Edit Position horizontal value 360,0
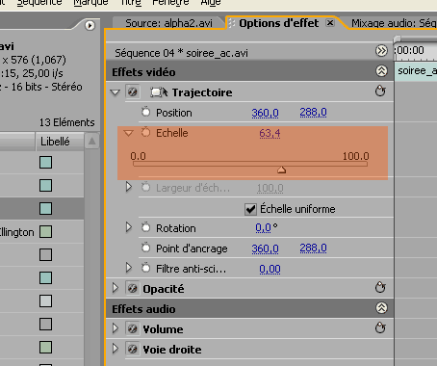 pyautogui.click(x=265, y=113)
